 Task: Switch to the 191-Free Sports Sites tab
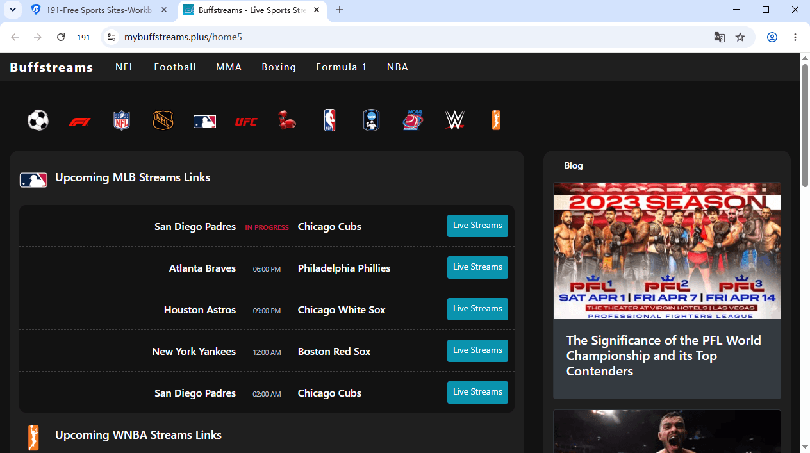pos(99,10)
